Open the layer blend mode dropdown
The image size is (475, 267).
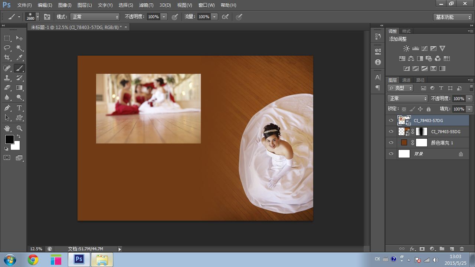[x=407, y=98]
